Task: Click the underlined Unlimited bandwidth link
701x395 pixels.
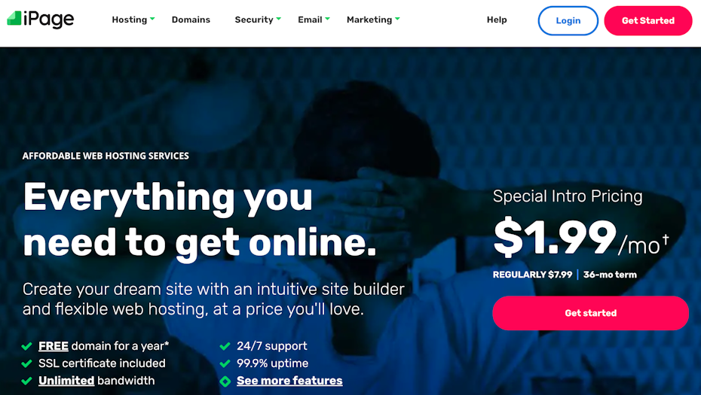Action: [66, 381]
